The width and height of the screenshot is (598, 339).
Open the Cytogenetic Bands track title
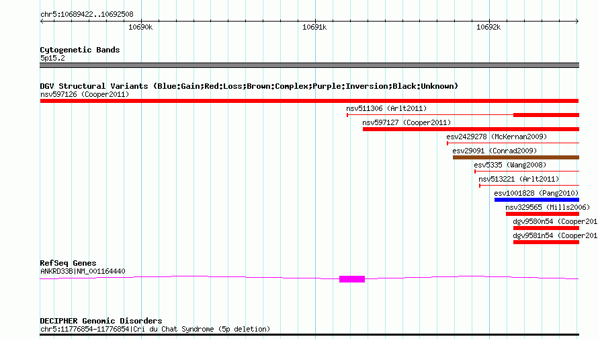(80, 50)
